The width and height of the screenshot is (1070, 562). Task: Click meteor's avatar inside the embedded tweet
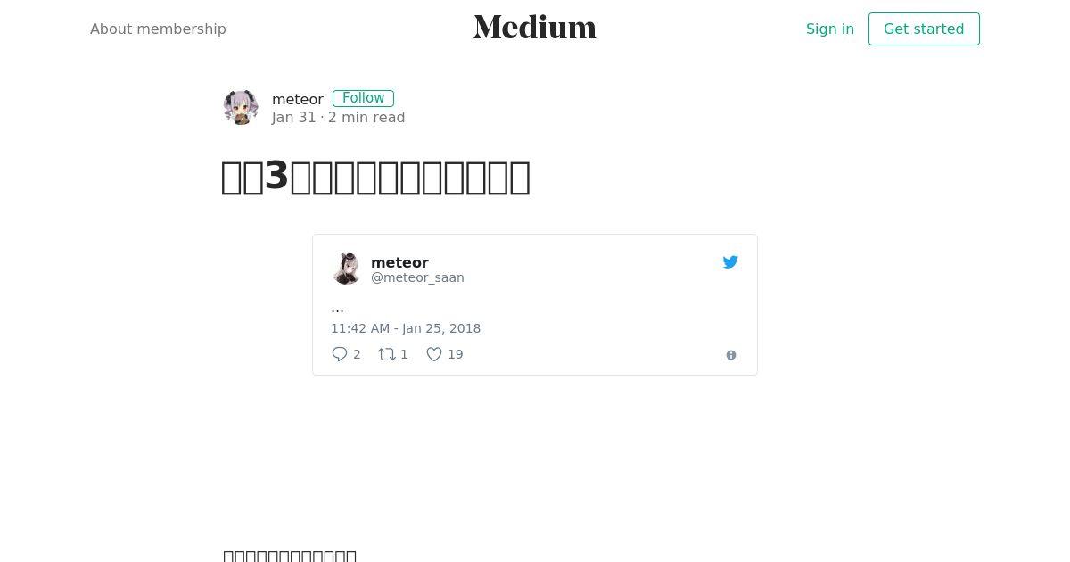coord(346,269)
